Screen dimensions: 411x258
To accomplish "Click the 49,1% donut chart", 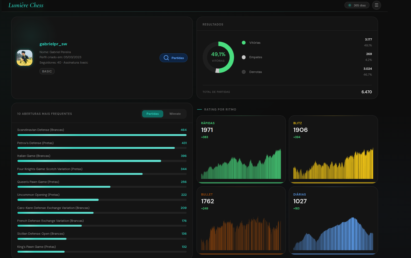I will [218, 57].
